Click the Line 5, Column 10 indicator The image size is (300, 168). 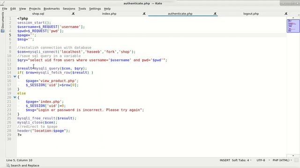tap(19, 160)
